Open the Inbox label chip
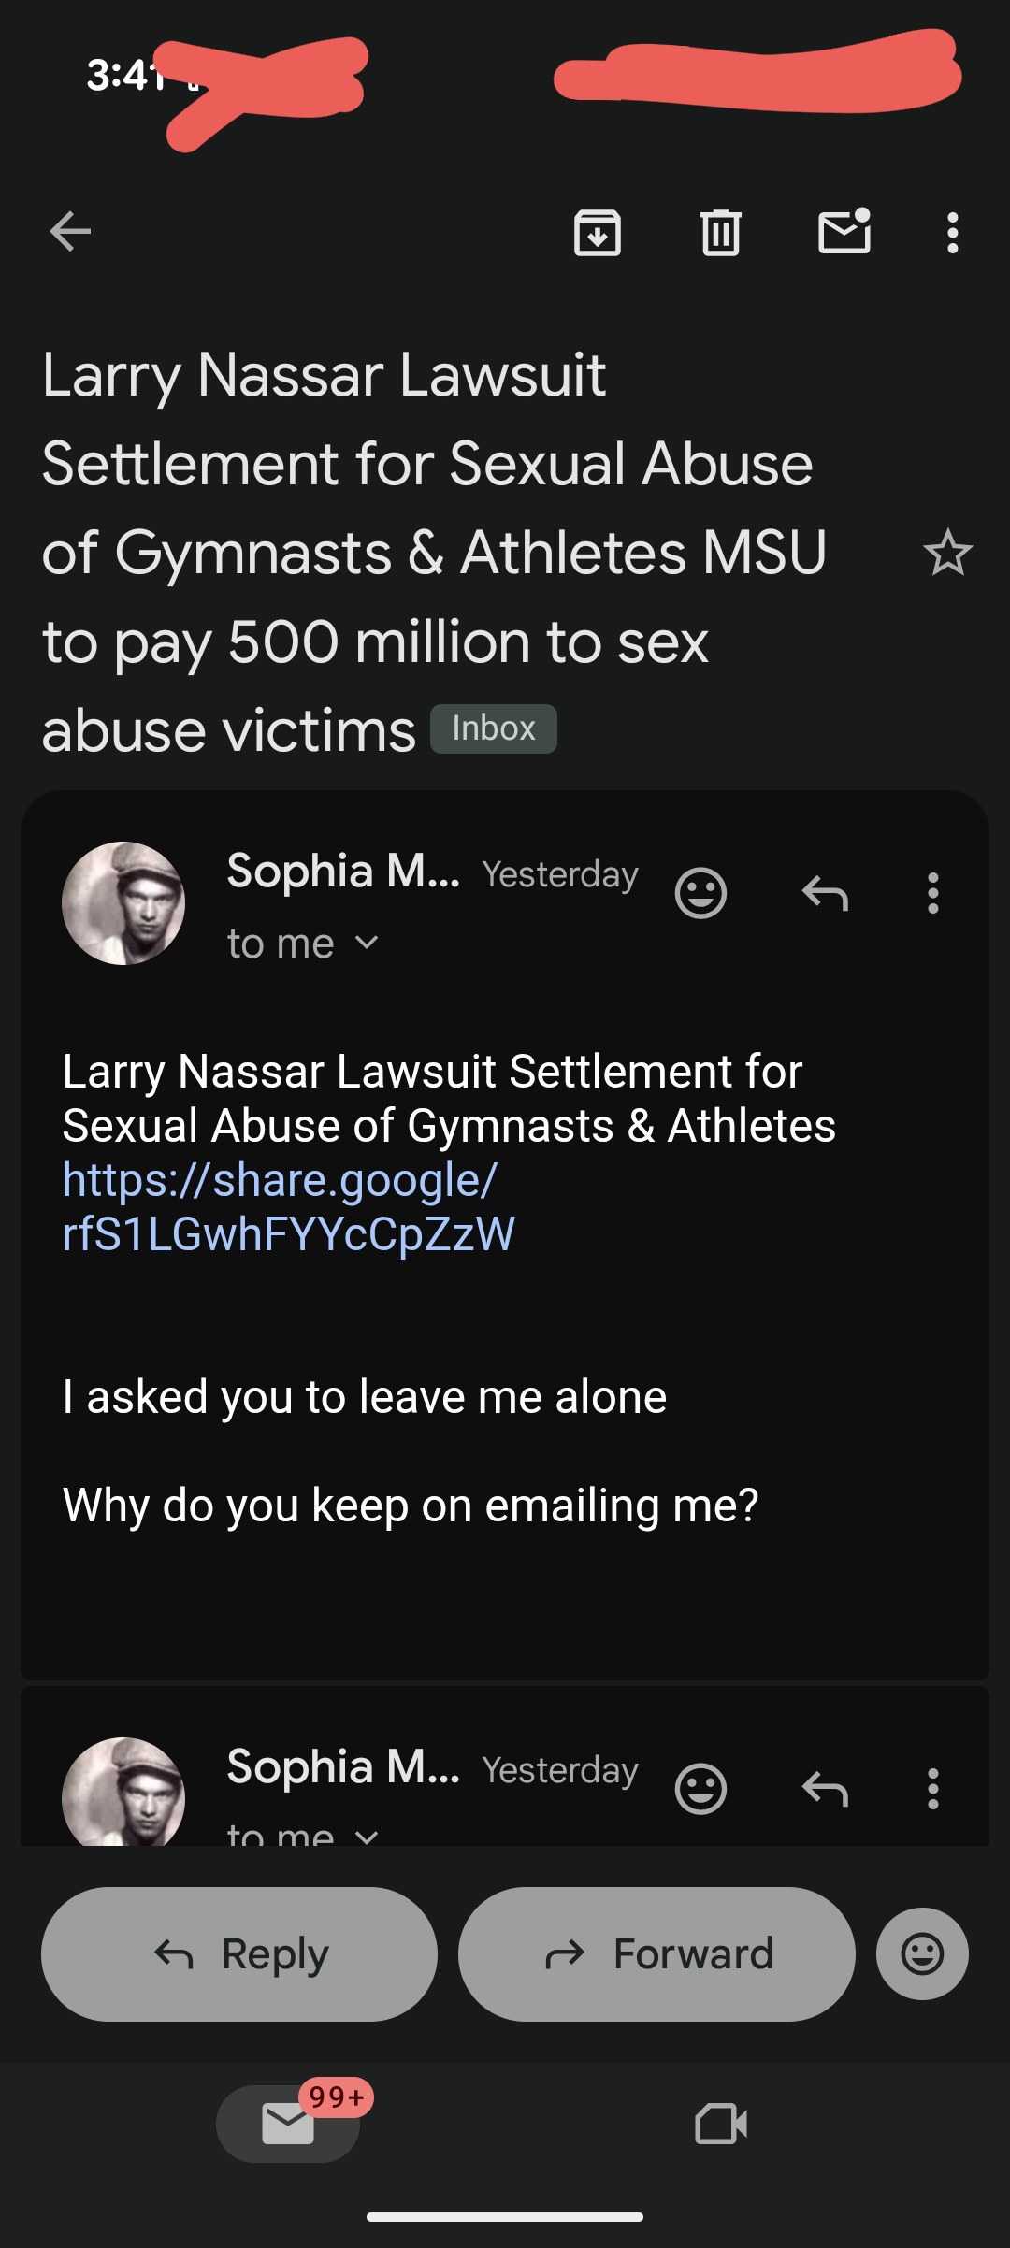Image resolution: width=1010 pixels, height=2248 pixels. point(494,728)
